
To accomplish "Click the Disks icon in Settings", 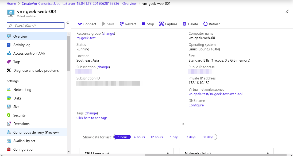I will pyautogui.click(x=9, y=98).
